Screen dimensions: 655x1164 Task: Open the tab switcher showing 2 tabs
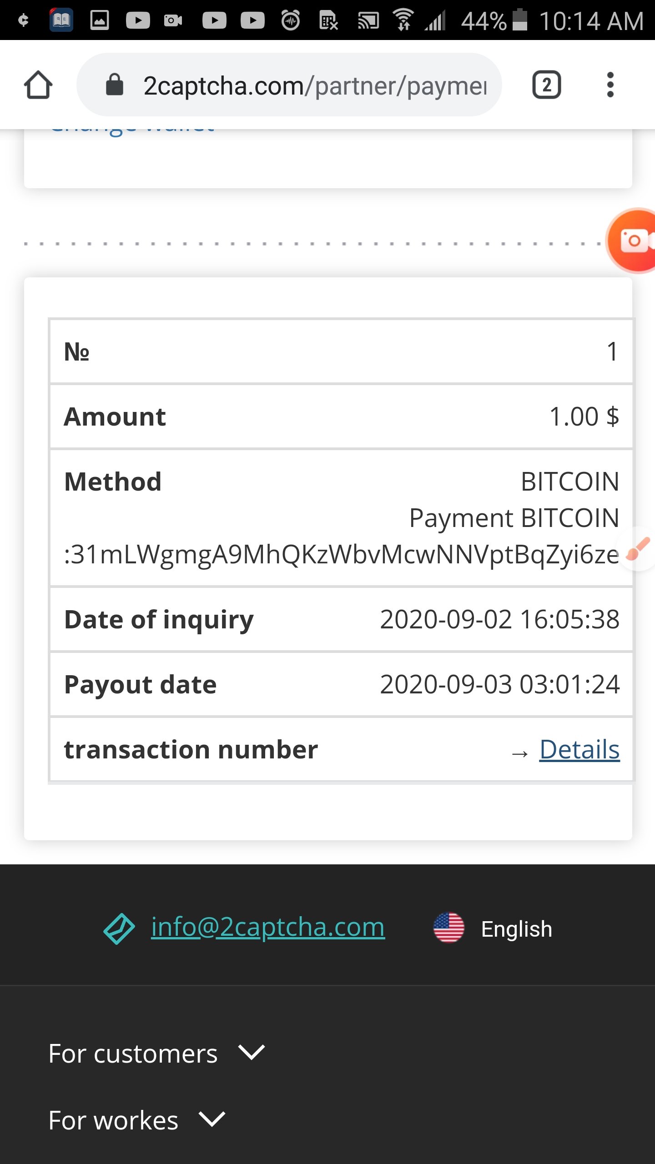546,85
